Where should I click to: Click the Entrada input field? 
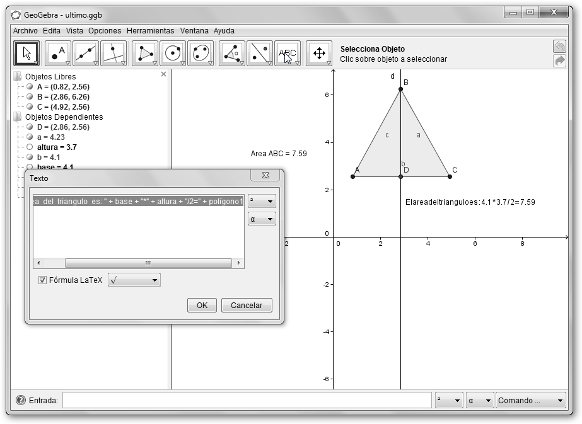[x=247, y=400]
